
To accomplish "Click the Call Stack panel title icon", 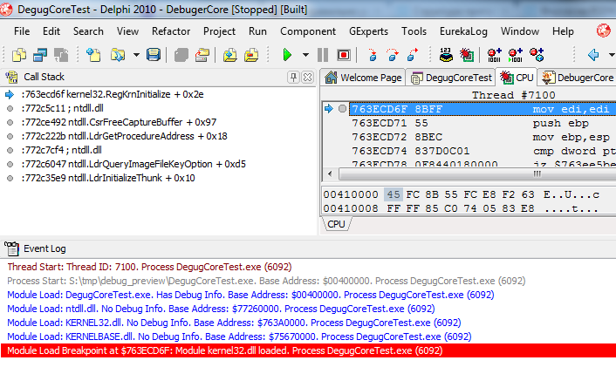I will 12,77.
